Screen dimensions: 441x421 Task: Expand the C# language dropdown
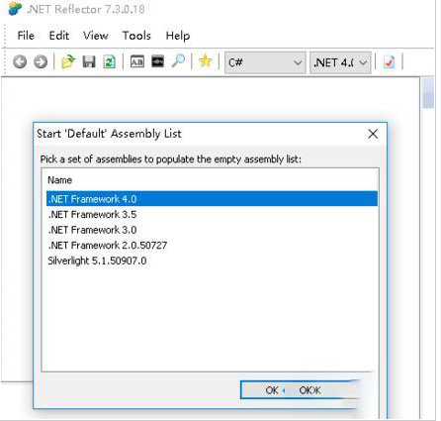[265, 62]
